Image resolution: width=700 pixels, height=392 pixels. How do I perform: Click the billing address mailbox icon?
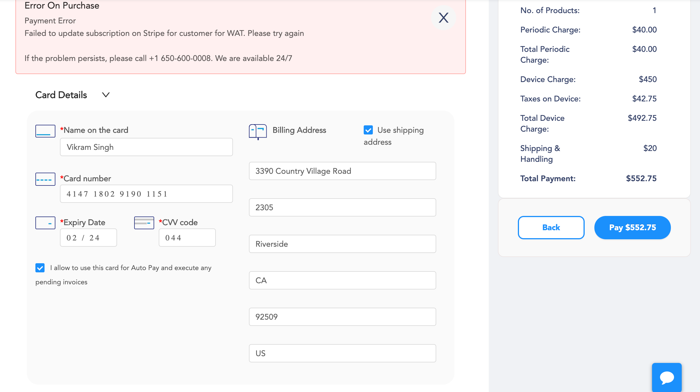(258, 132)
